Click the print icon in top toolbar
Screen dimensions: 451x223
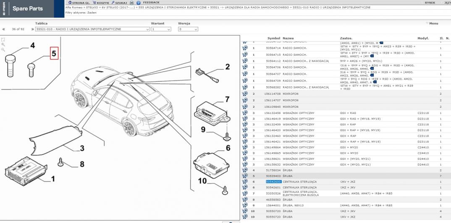point(132,3)
